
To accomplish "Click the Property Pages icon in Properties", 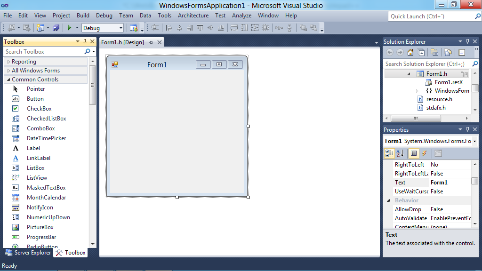I will pyautogui.click(x=438, y=153).
